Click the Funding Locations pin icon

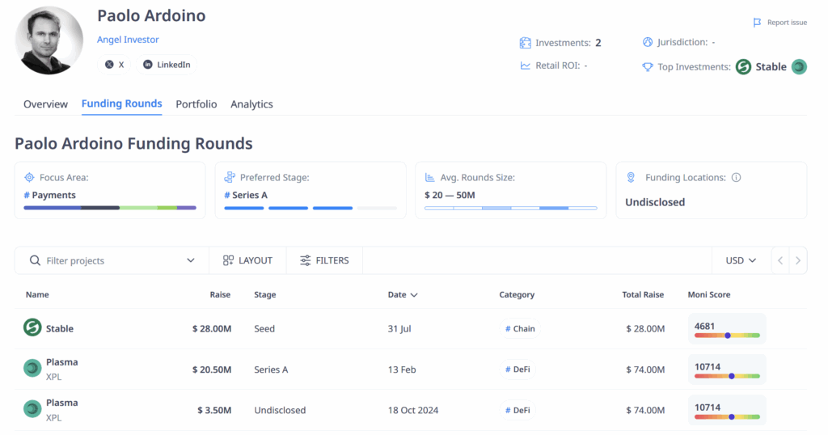click(631, 177)
